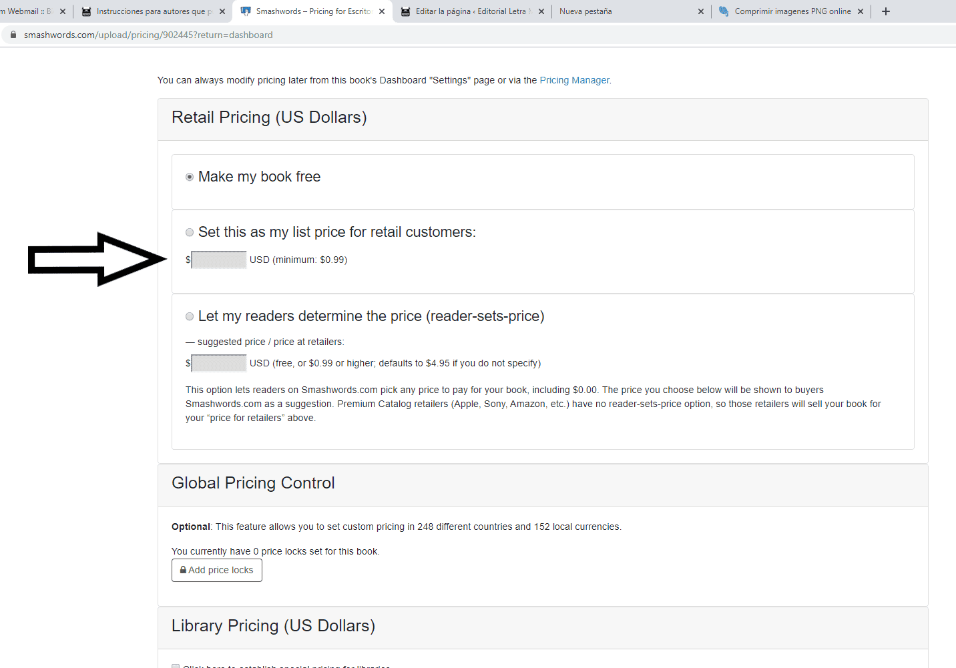
Task: Click the Add price locks button
Action: [217, 570]
